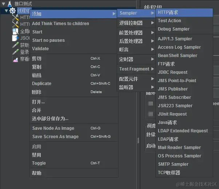This screenshot has height=189, width=219.
Task: Choose 禁用 to disable element
Action: 74,155
